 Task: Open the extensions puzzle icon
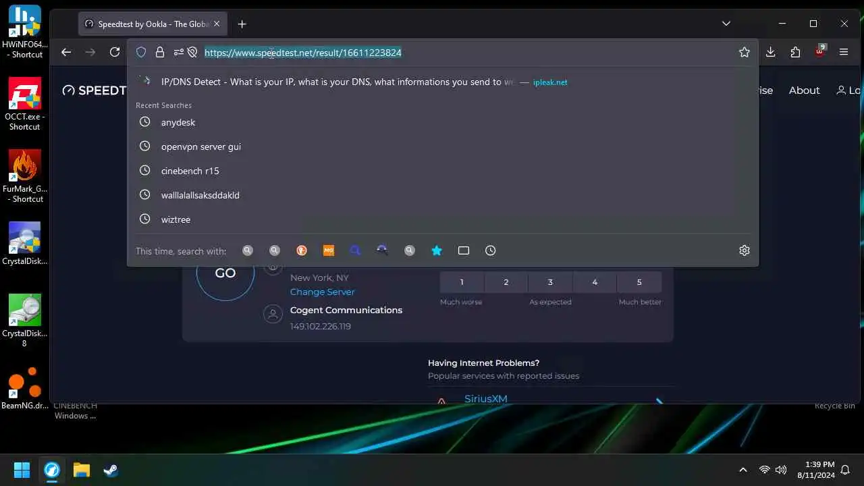point(795,52)
